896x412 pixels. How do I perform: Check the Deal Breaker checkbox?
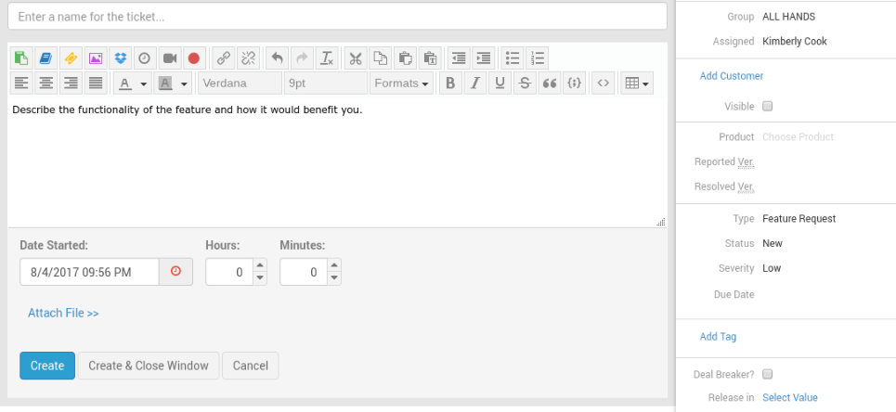[768, 374]
